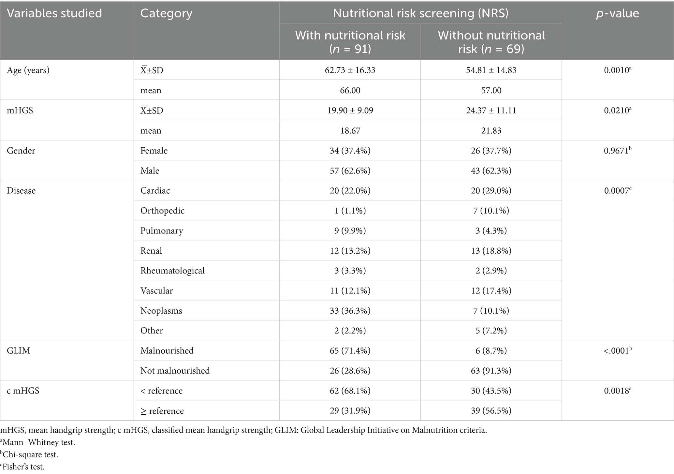Click the "Age (years)" row label
This screenshot has height=474, width=674.
point(28,70)
